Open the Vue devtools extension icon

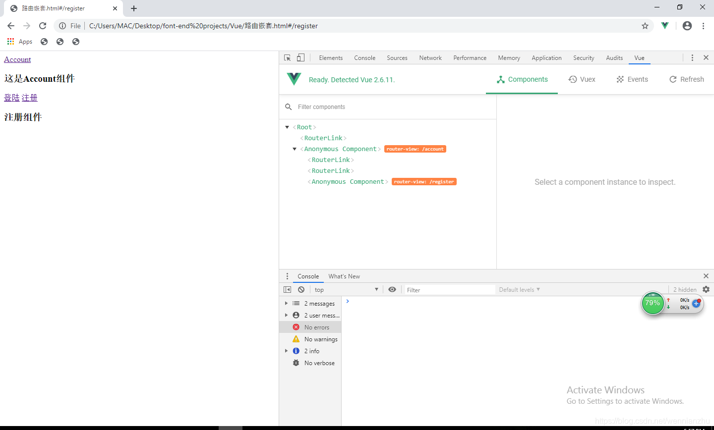point(665,26)
